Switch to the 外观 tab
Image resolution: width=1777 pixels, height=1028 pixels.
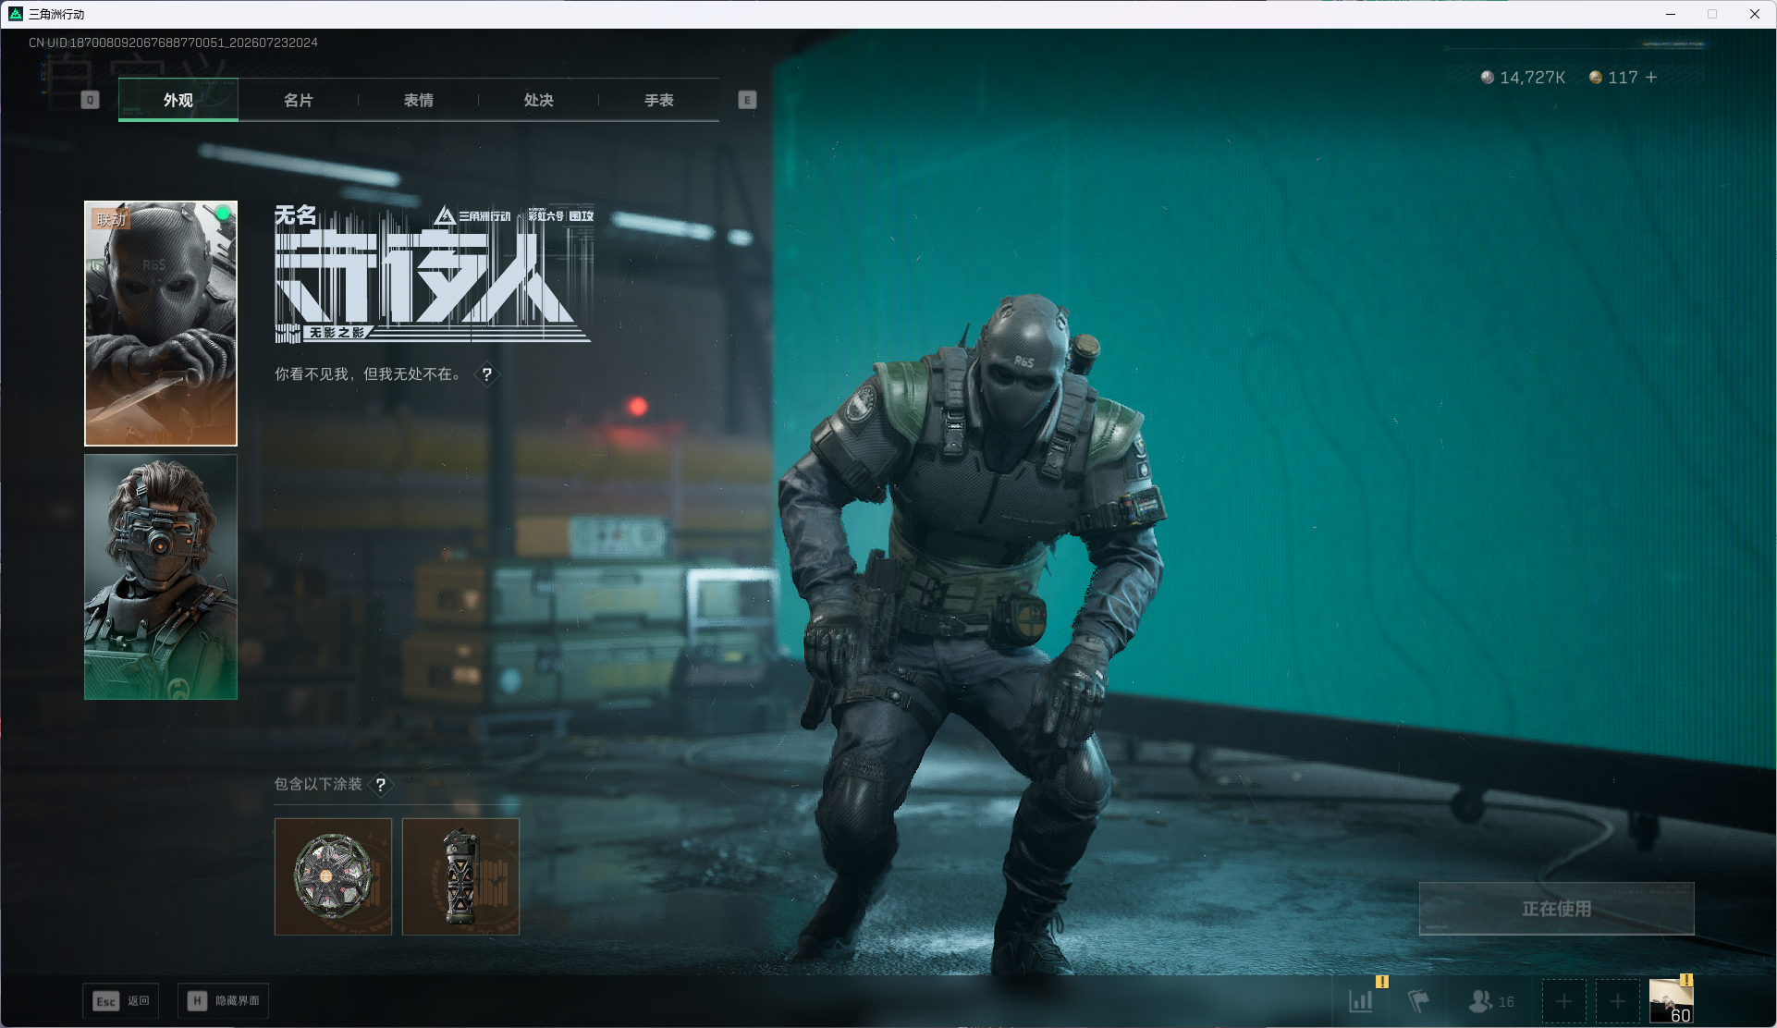point(178,100)
